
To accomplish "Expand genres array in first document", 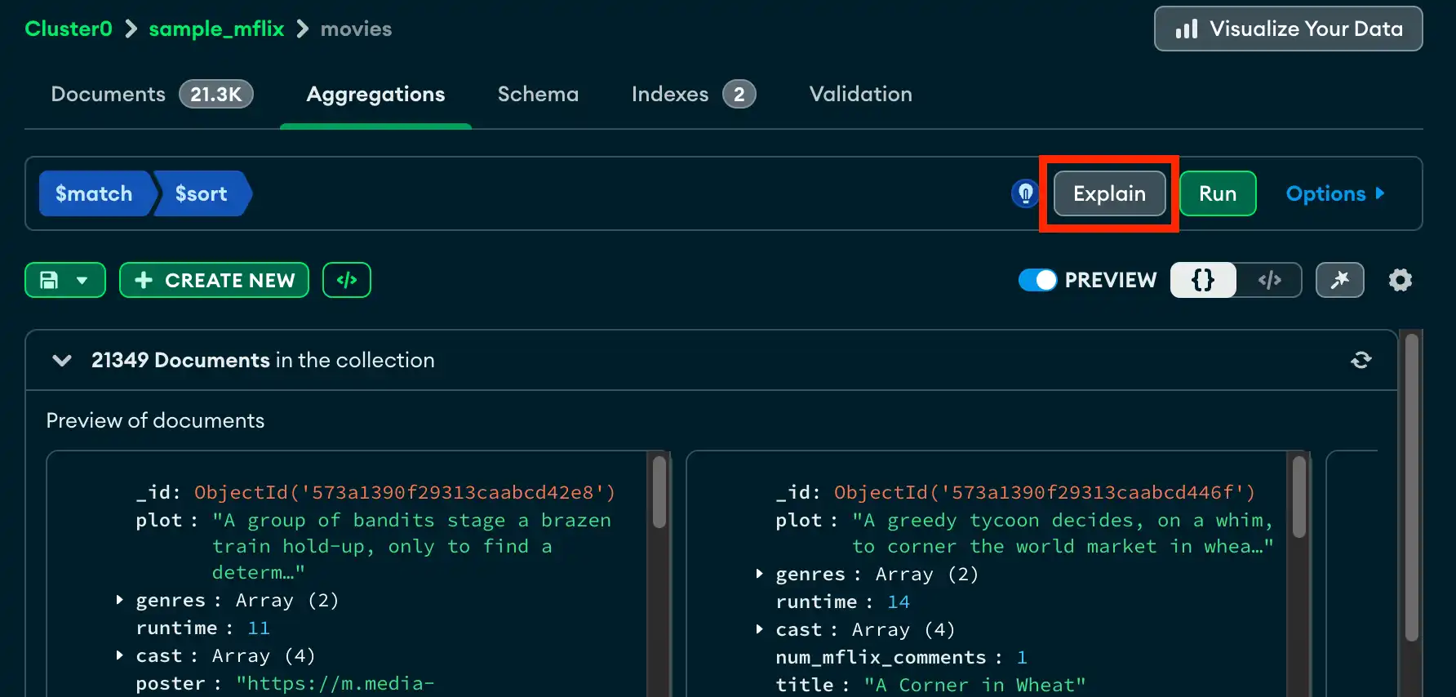I will point(120,600).
